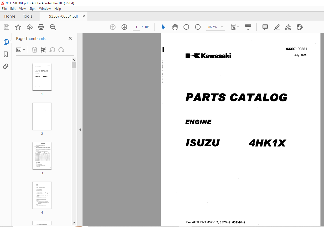Select the 93307-00381.pdf document tab
324x227 pixels.
pyautogui.click(x=63, y=16)
